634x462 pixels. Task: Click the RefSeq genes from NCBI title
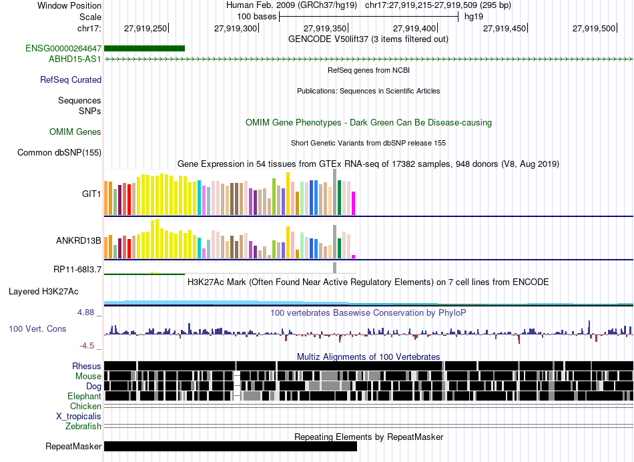coord(368,70)
